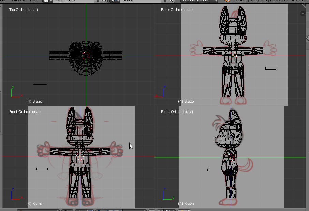Click the axis gizmo in Right Ortho view
The height and width of the screenshot is (211, 309).
(168, 194)
